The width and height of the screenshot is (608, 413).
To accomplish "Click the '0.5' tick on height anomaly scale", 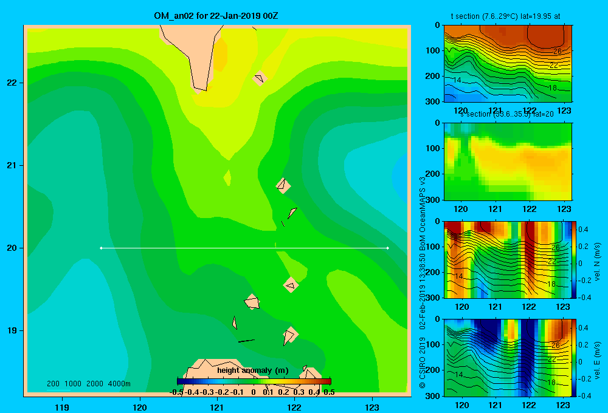I will point(329,392).
